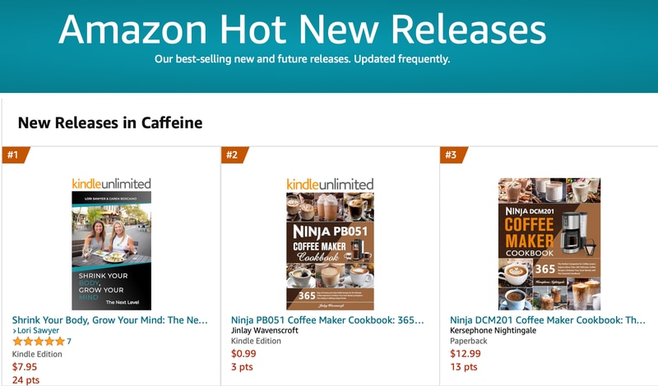The image size is (658, 386).
Task: Visit the Lori Sawyer author page
Action: [38, 331]
